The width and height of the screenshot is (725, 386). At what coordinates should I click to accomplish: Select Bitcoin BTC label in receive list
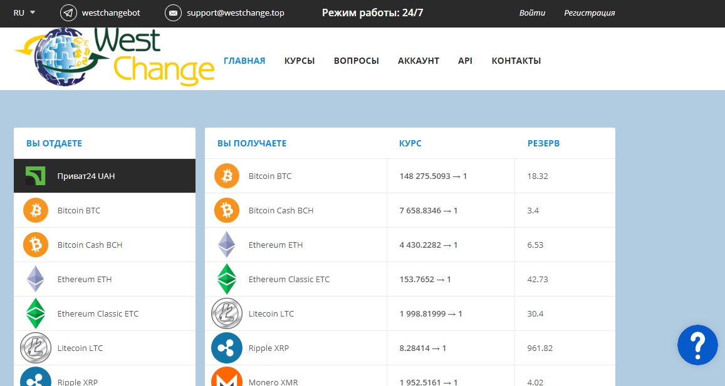point(270,176)
